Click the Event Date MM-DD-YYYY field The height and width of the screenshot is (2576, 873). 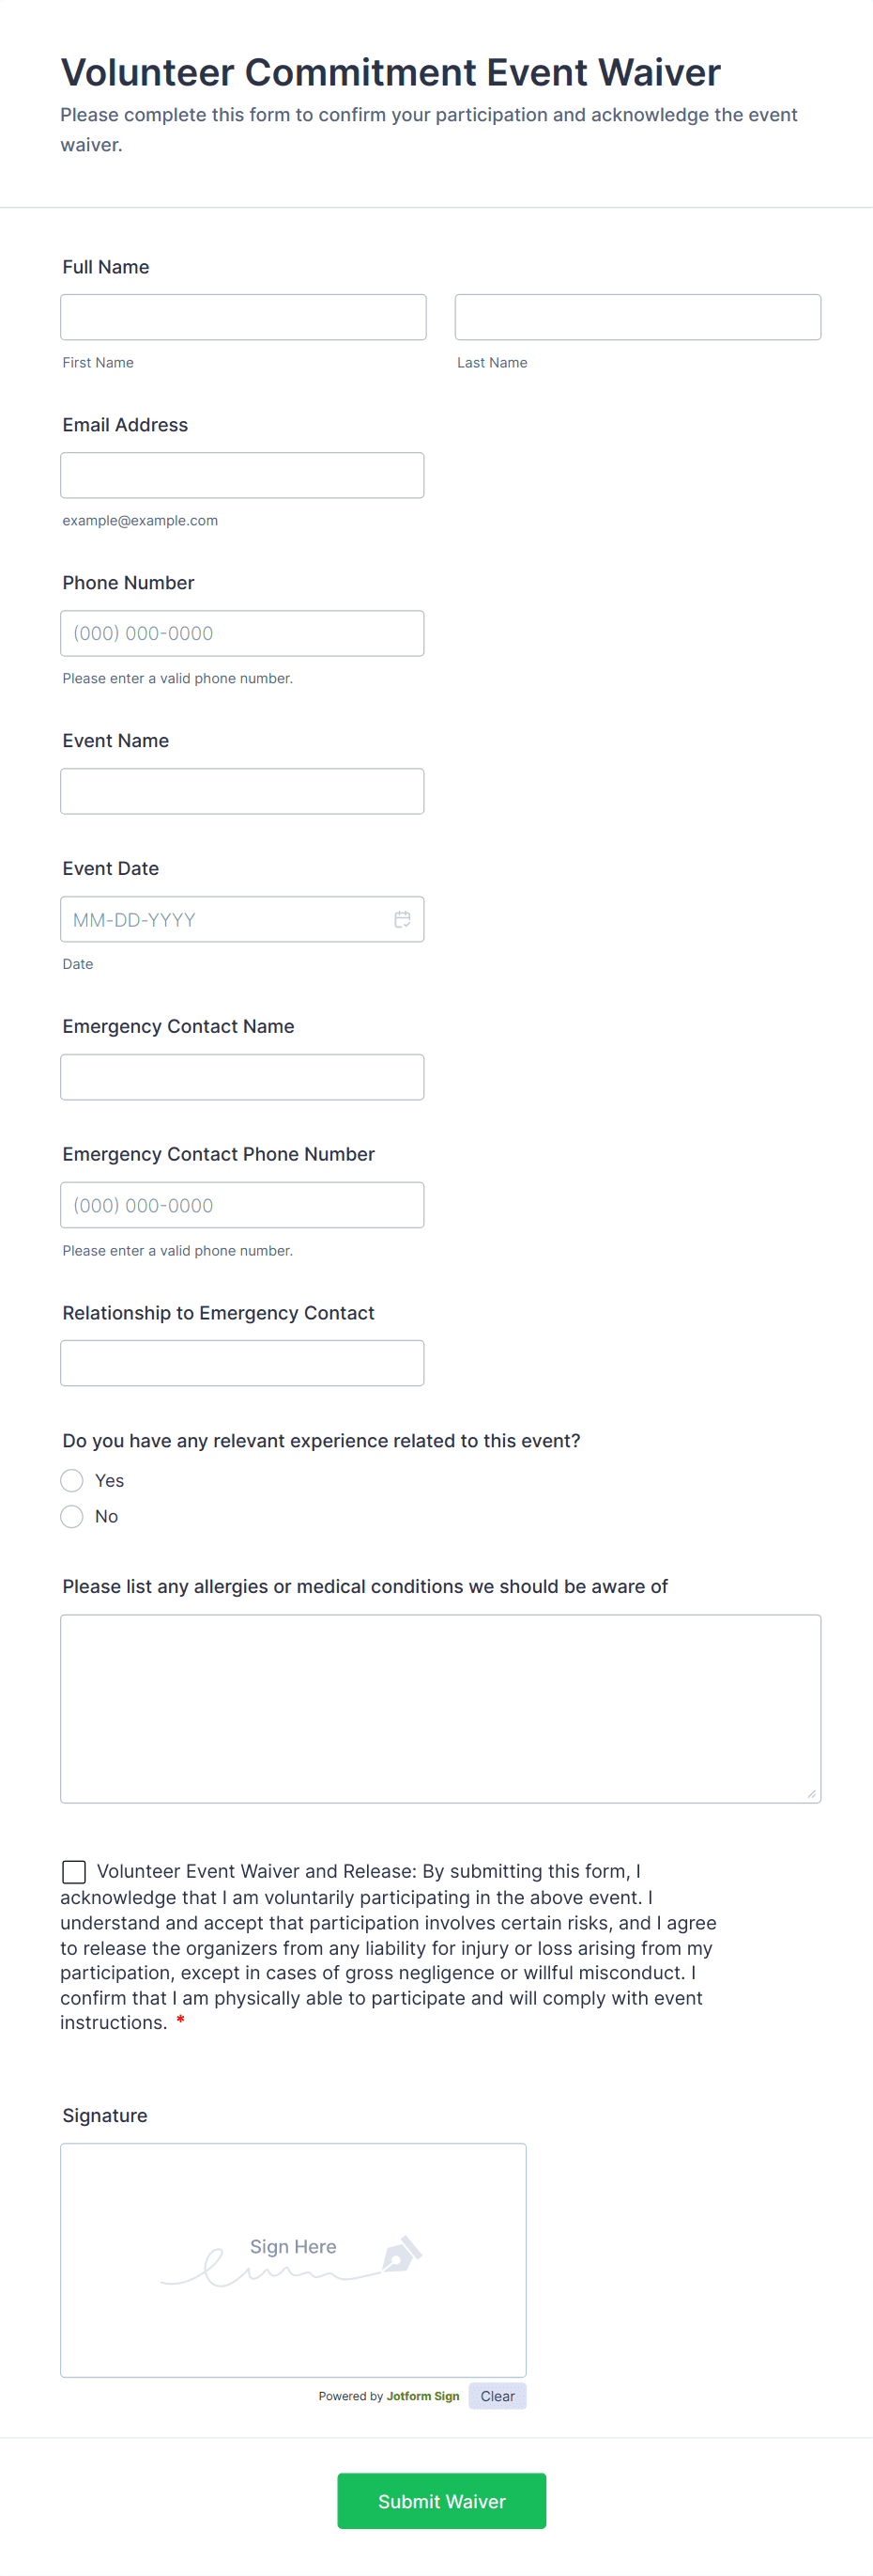pyautogui.click(x=224, y=919)
